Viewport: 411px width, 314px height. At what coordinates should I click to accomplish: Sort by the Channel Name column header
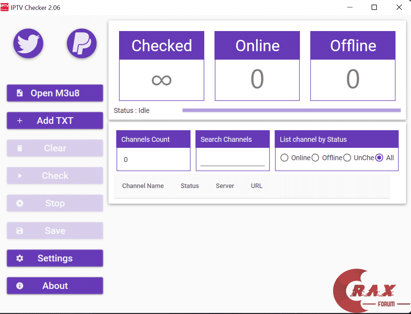tap(143, 186)
